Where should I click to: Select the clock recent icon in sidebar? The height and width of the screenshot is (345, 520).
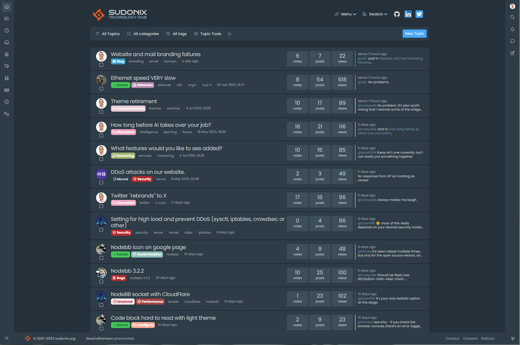tap(7, 31)
